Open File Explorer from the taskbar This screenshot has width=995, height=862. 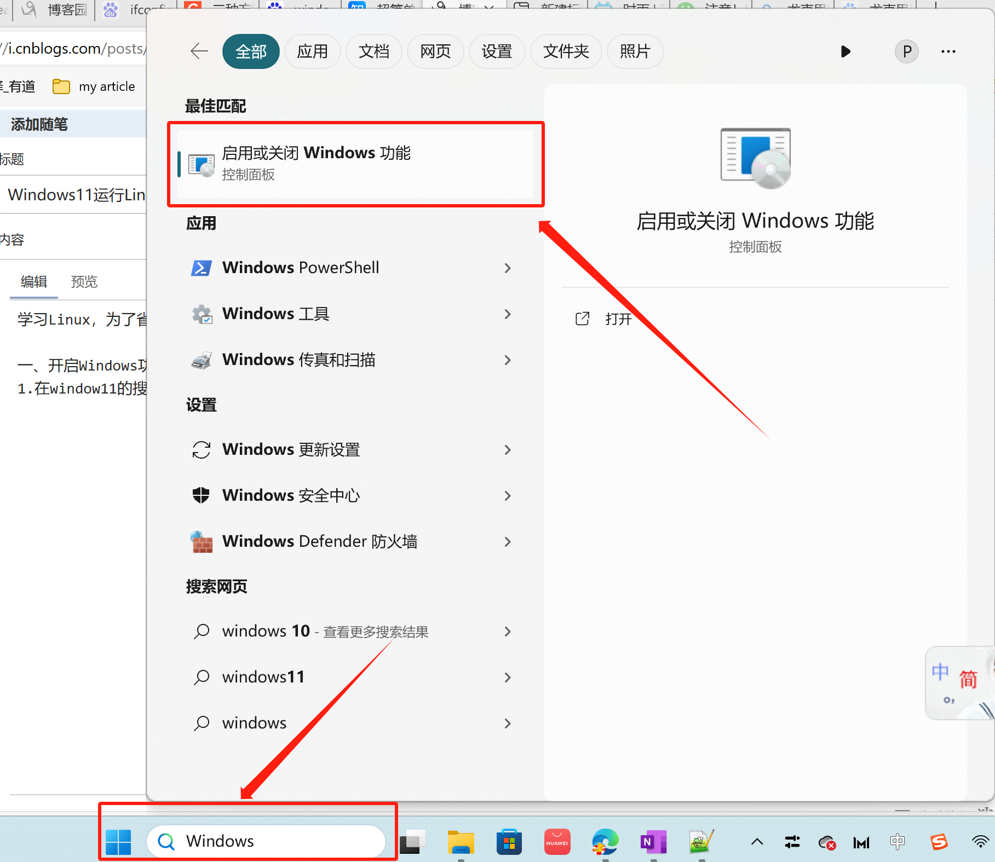(x=461, y=842)
